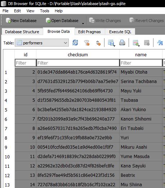Select checksum 8fe5297fae49d5b561c86e0423f3d156
This screenshot has height=188, width=165.
pos(78,175)
